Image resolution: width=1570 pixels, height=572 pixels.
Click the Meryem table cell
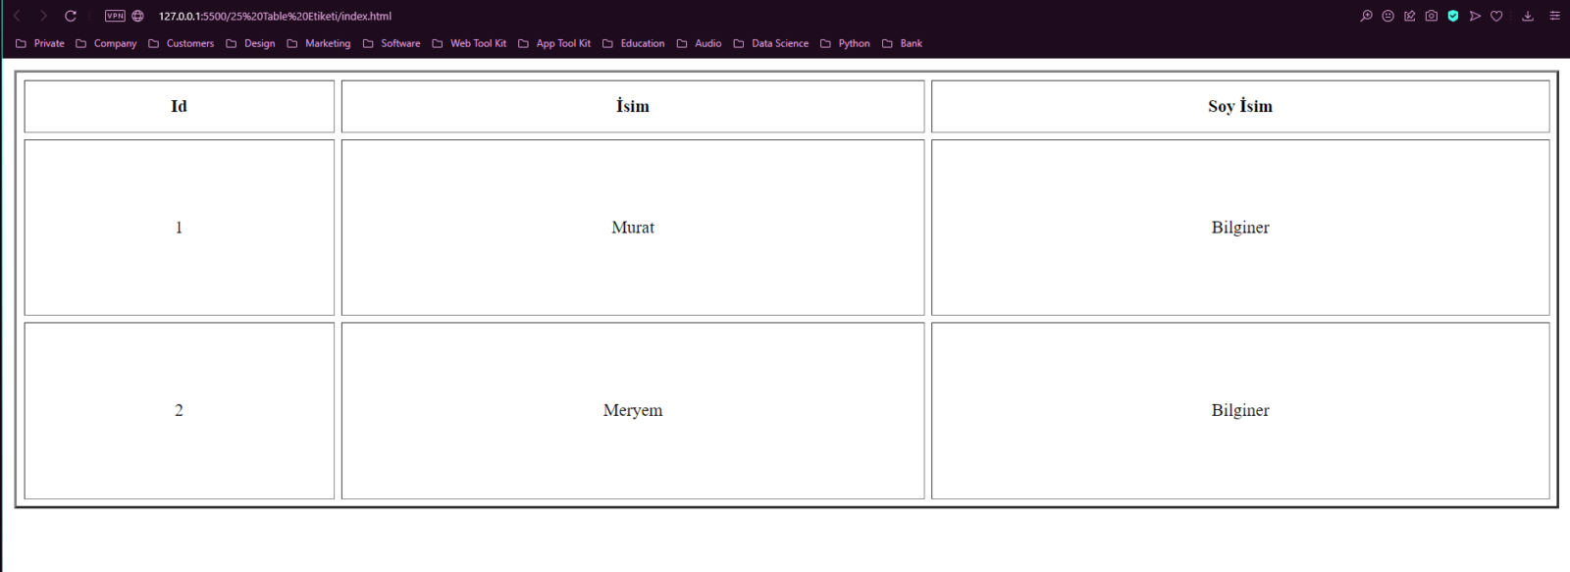pyautogui.click(x=633, y=410)
